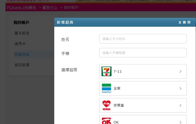This screenshot has height=124, width=196.
Task: Open 基本設定 in the sidebar
Action: coord(22,33)
